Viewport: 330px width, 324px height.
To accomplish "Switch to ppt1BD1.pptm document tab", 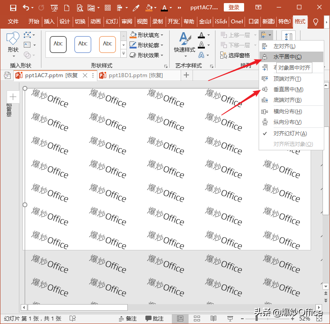I will (x=136, y=75).
